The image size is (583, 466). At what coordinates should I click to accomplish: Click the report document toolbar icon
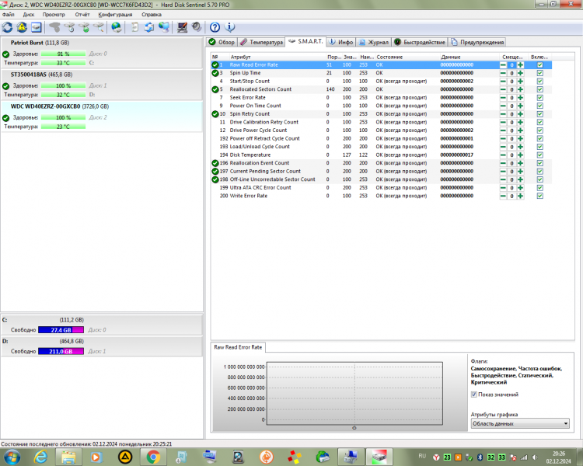pyautogui.click(x=134, y=27)
